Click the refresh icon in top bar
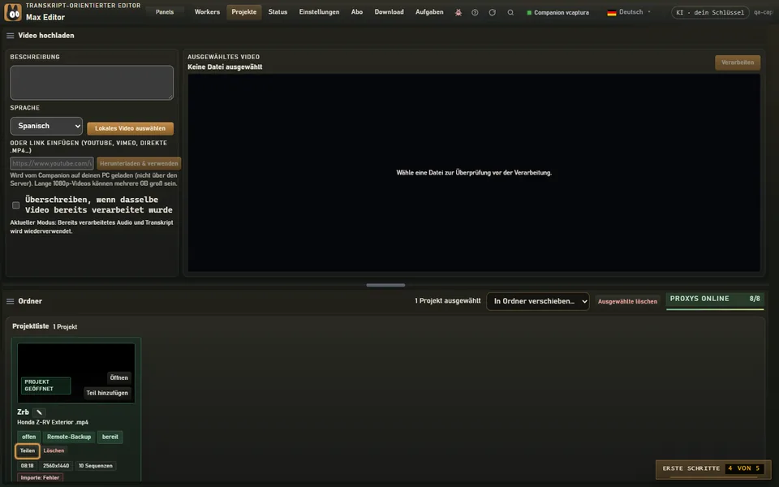The height and width of the screenshot is (487, 779). coord(493,12)
